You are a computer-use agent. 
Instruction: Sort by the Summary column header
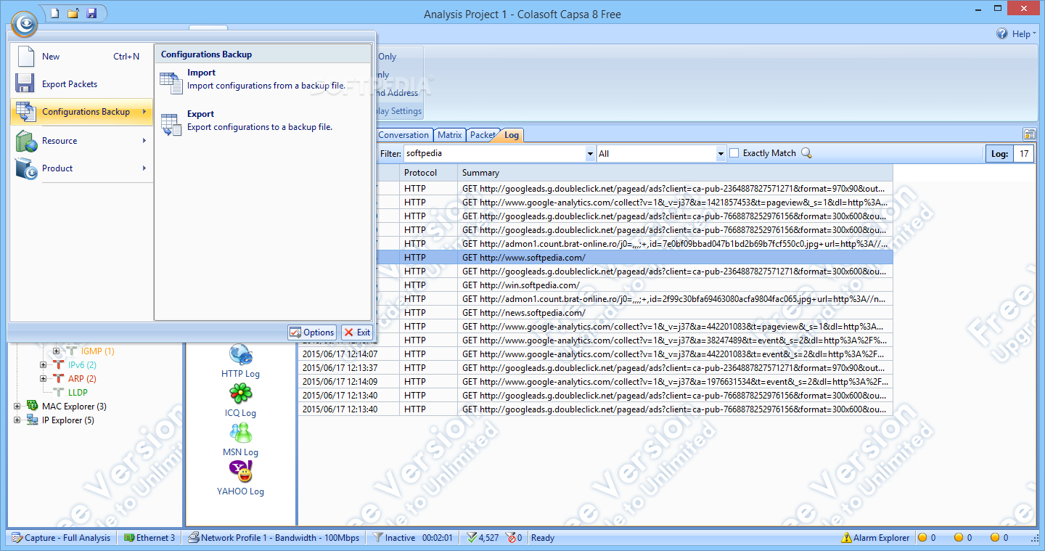(x=675, y=173)
